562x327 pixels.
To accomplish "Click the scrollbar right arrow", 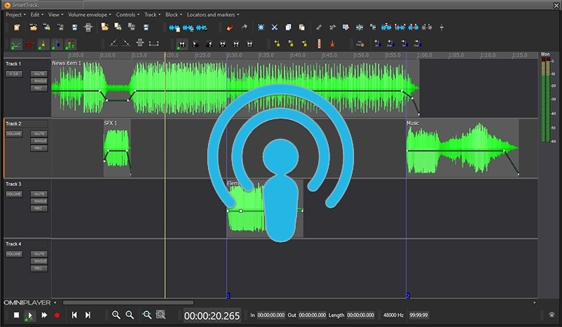I will (x=535, y=302).
